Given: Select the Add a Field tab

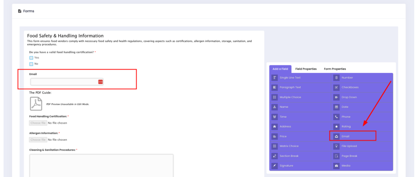Looking at the screenshot, I should coord(280,69).
